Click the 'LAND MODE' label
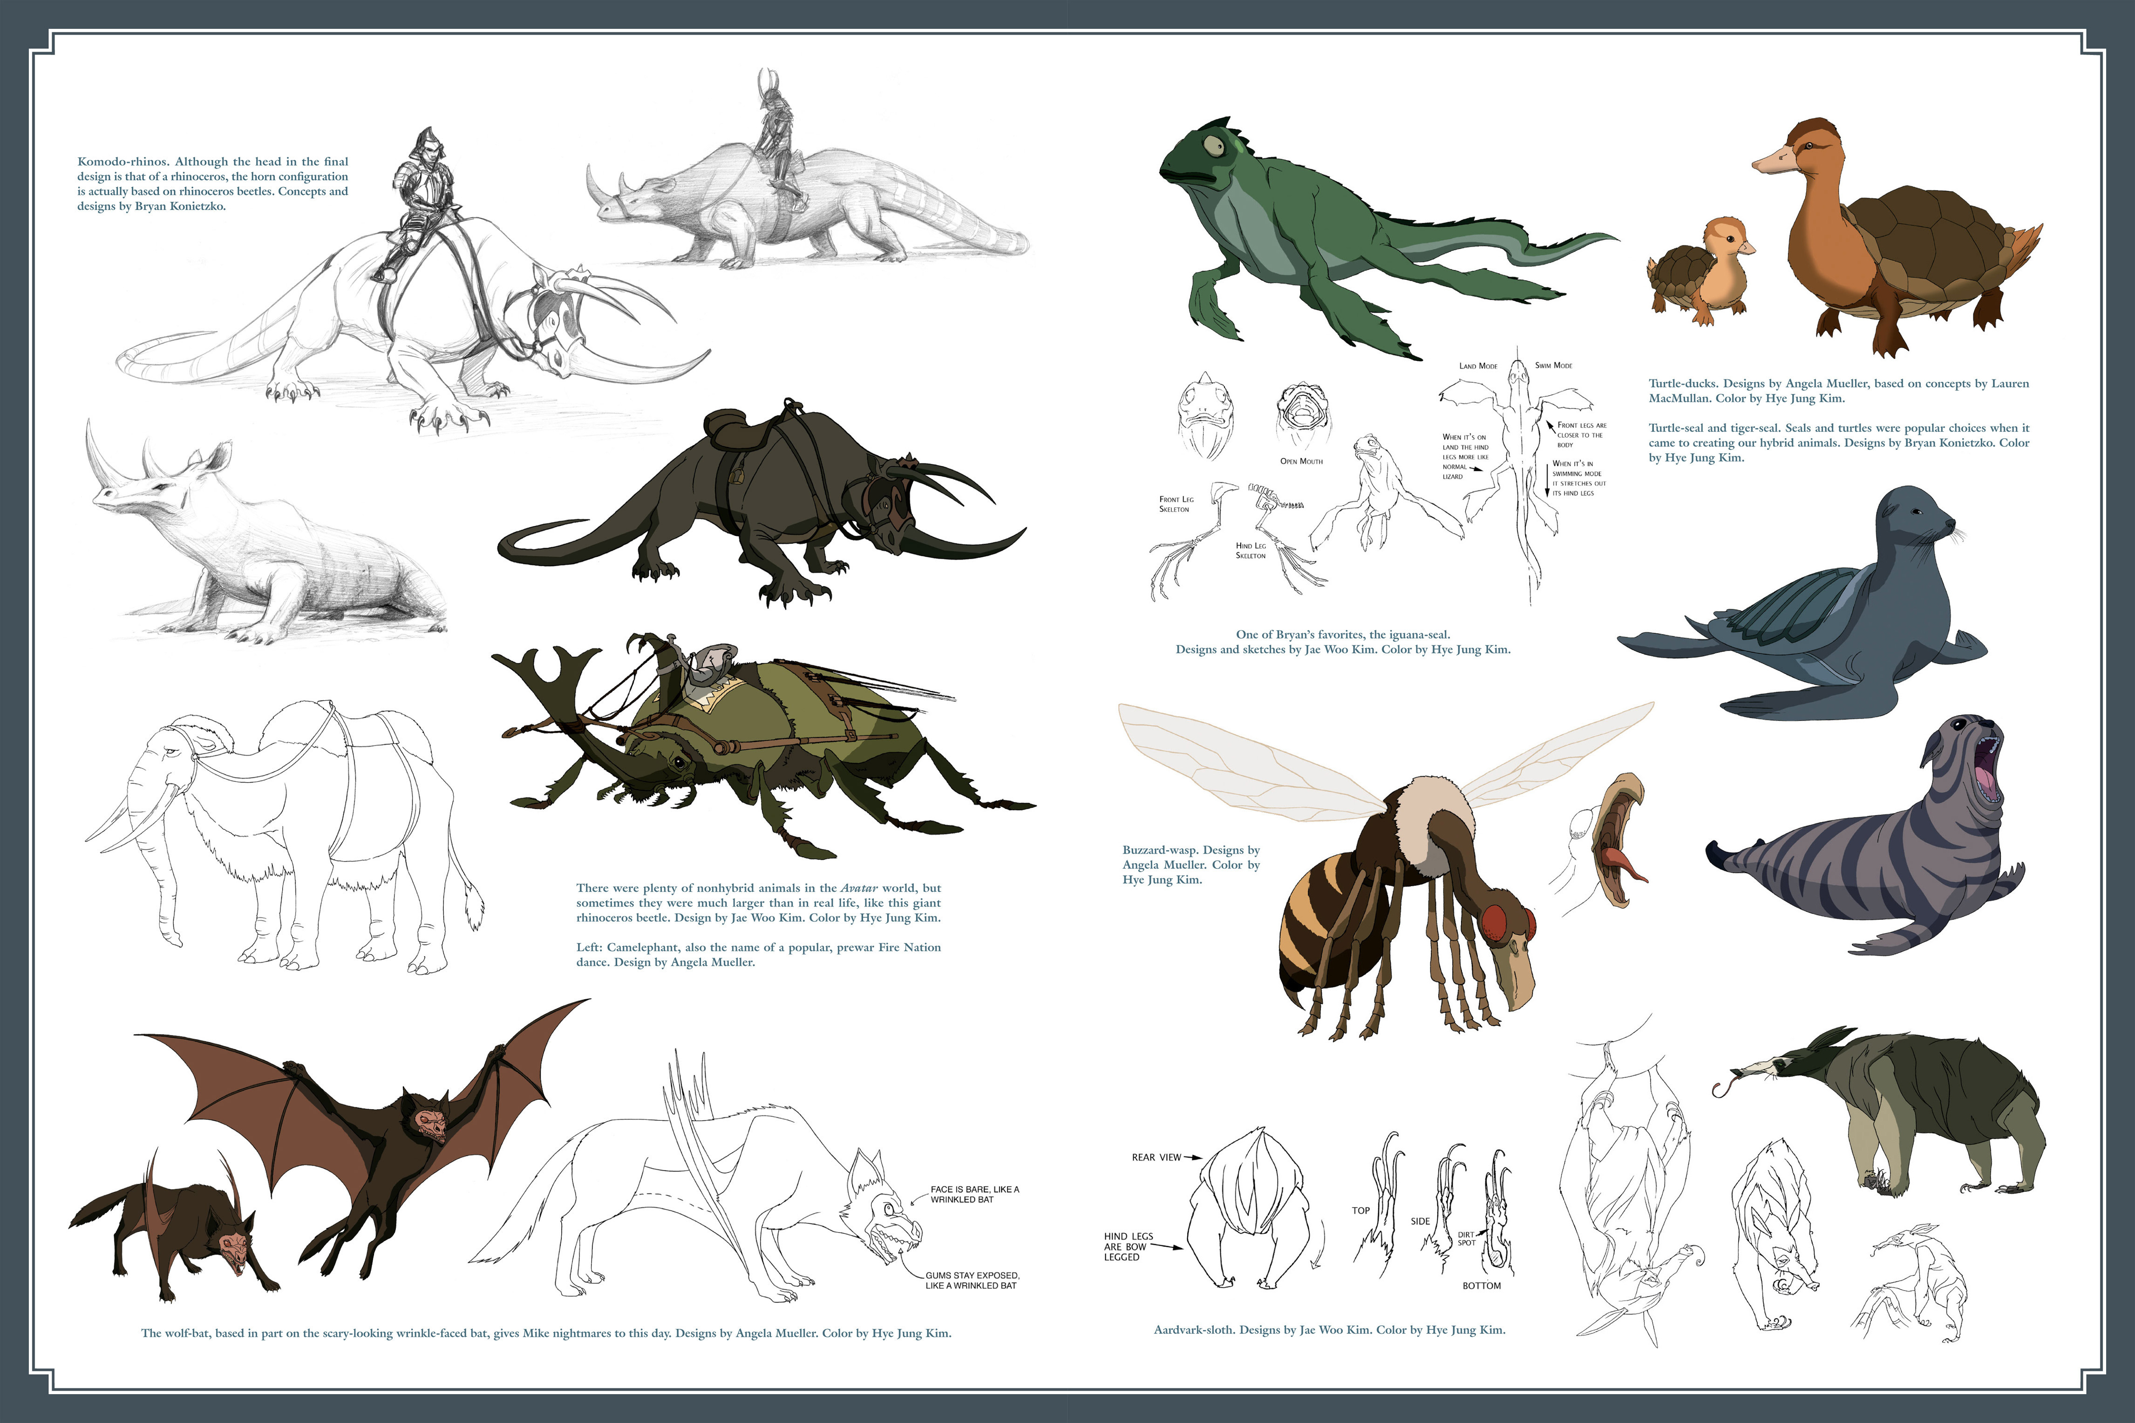Screen dimensions: 2135x1423 (x=1478, y=366)
